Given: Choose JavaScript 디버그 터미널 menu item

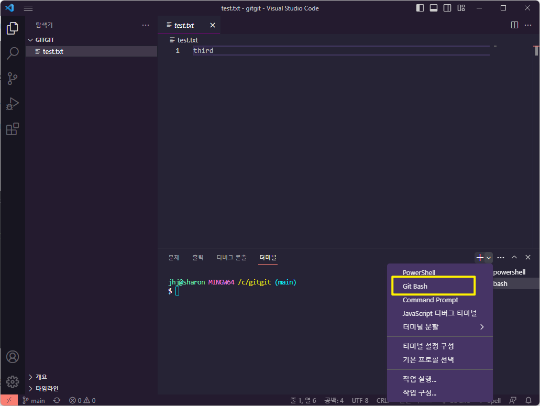Looking at the screenshot, I should 440,313.
